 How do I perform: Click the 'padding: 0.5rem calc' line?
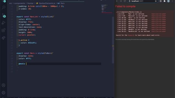coord(41,6)
